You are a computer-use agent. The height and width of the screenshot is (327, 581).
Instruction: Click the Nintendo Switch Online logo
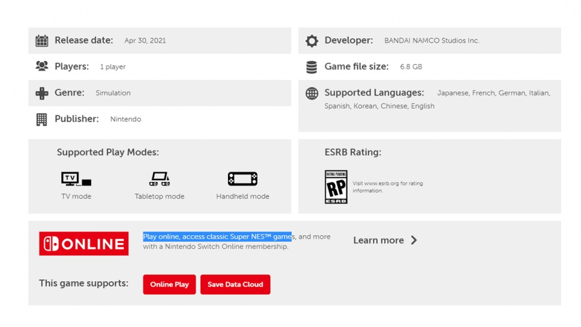(x=84, y=244)
